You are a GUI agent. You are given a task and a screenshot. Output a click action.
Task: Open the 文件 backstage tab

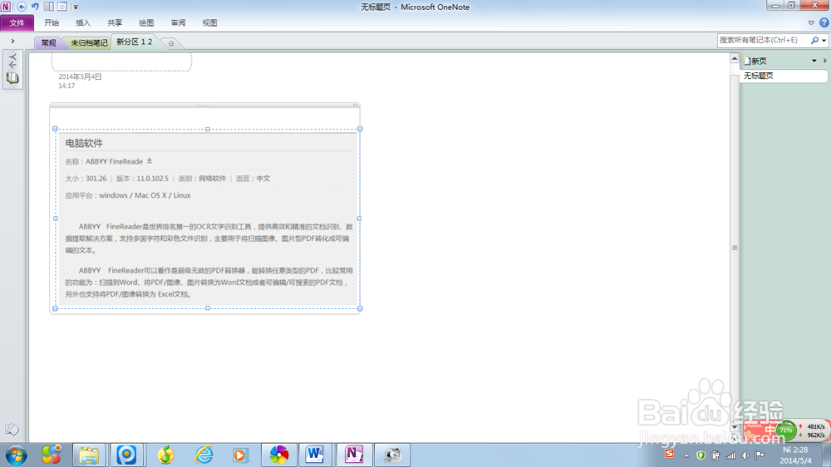tap(17, 22)
